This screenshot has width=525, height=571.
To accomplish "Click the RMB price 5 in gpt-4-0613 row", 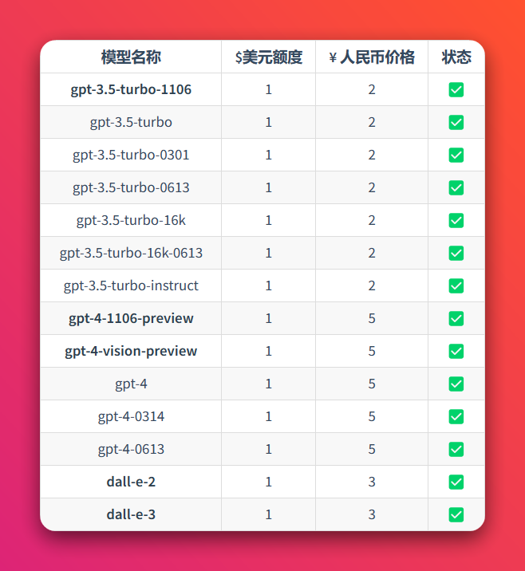I will [x=372, y=449].
